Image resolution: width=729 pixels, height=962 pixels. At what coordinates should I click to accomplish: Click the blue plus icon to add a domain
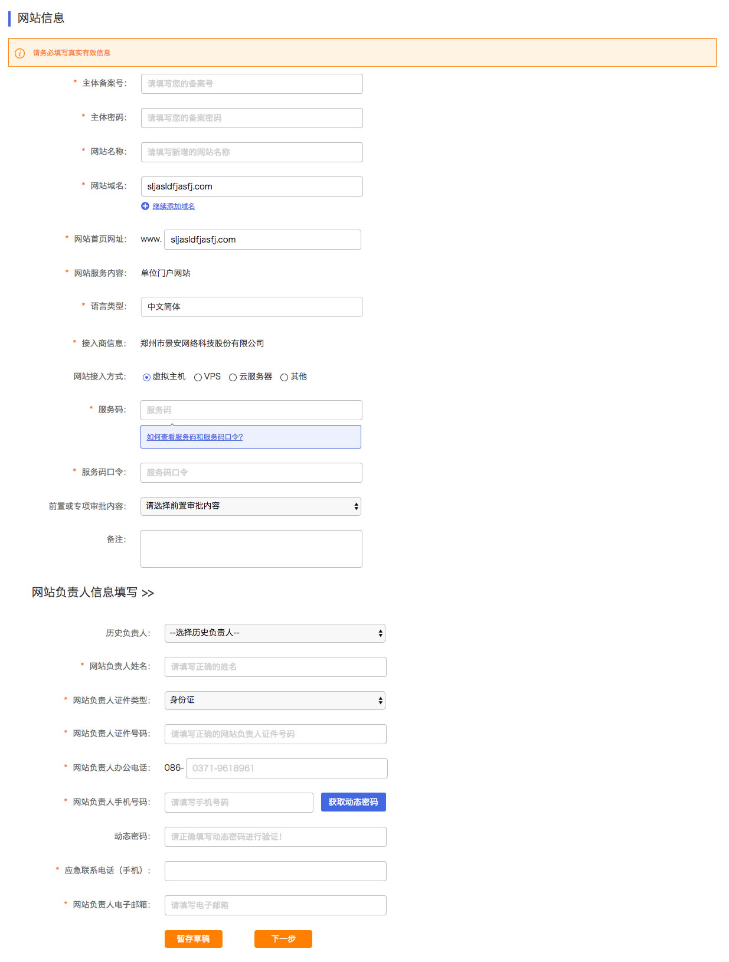(145, 206)
